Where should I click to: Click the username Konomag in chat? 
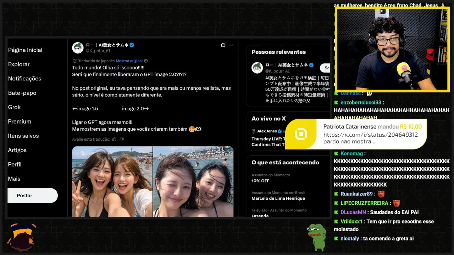pyautogui.click(x=352, y=154)
